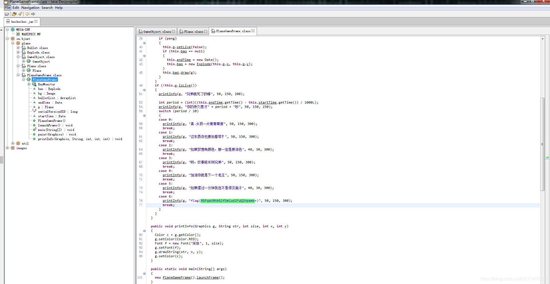Go forward with the grey arrow

(33, 14)
